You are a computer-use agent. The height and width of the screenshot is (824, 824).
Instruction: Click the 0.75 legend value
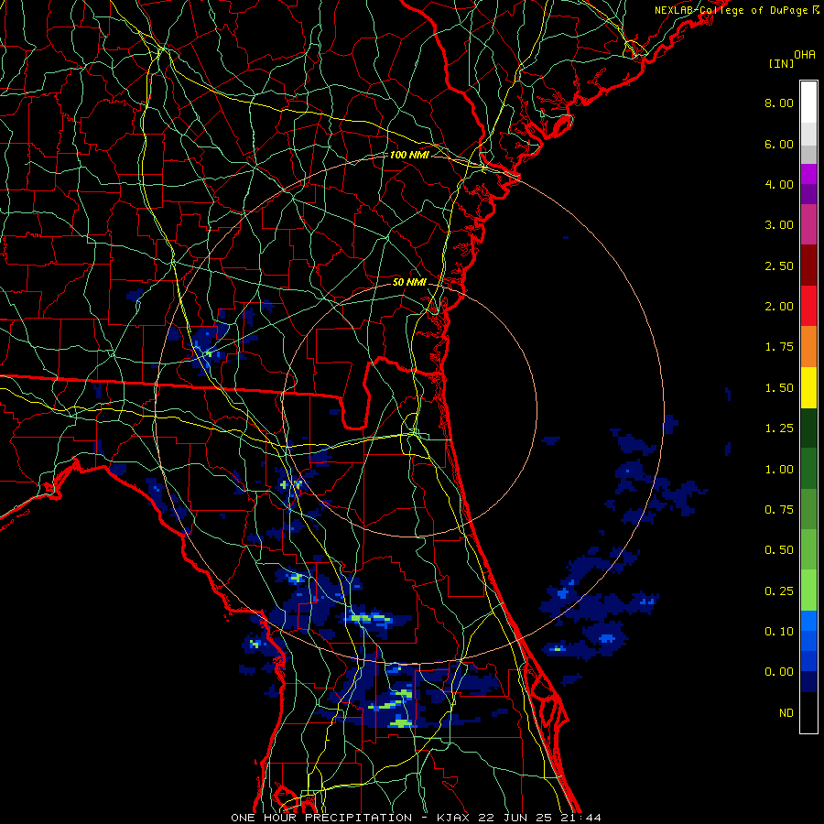779,510
